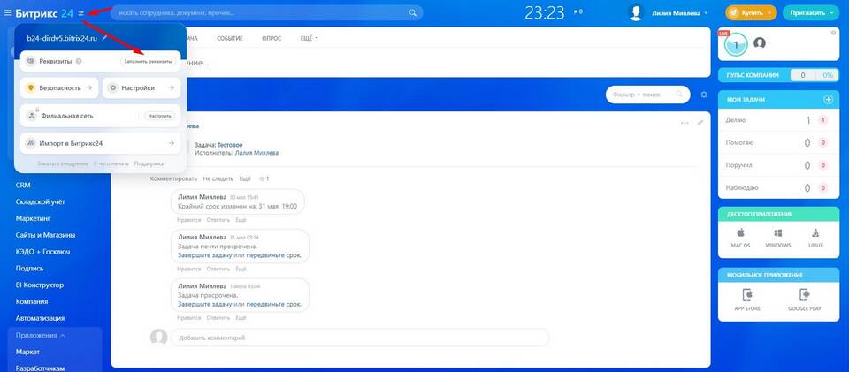
Task: Open Складской учёт in the sidebar
Action: [40, 201]
